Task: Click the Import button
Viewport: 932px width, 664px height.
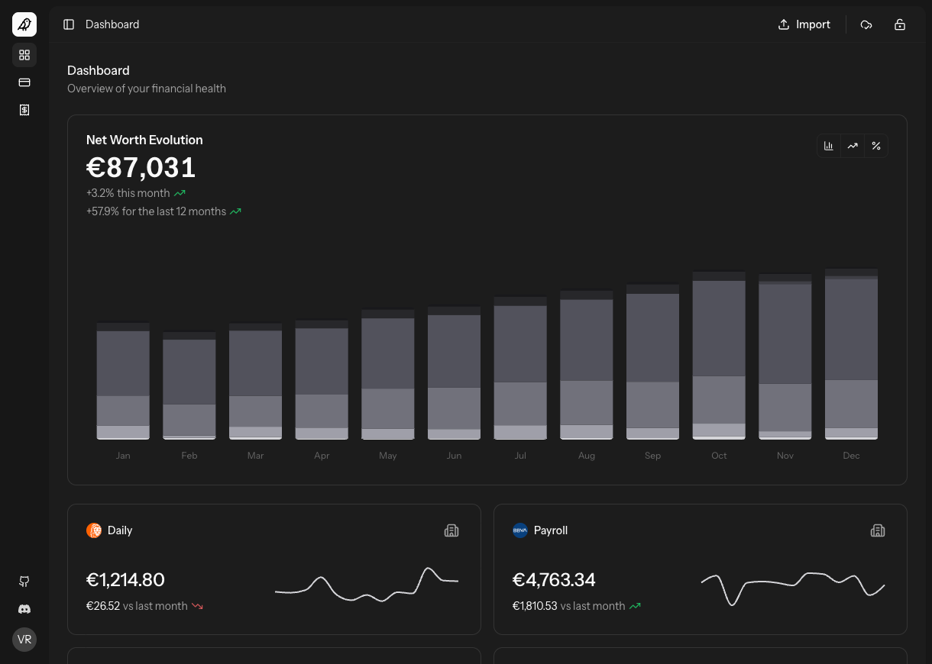Action: coord(804,24)
